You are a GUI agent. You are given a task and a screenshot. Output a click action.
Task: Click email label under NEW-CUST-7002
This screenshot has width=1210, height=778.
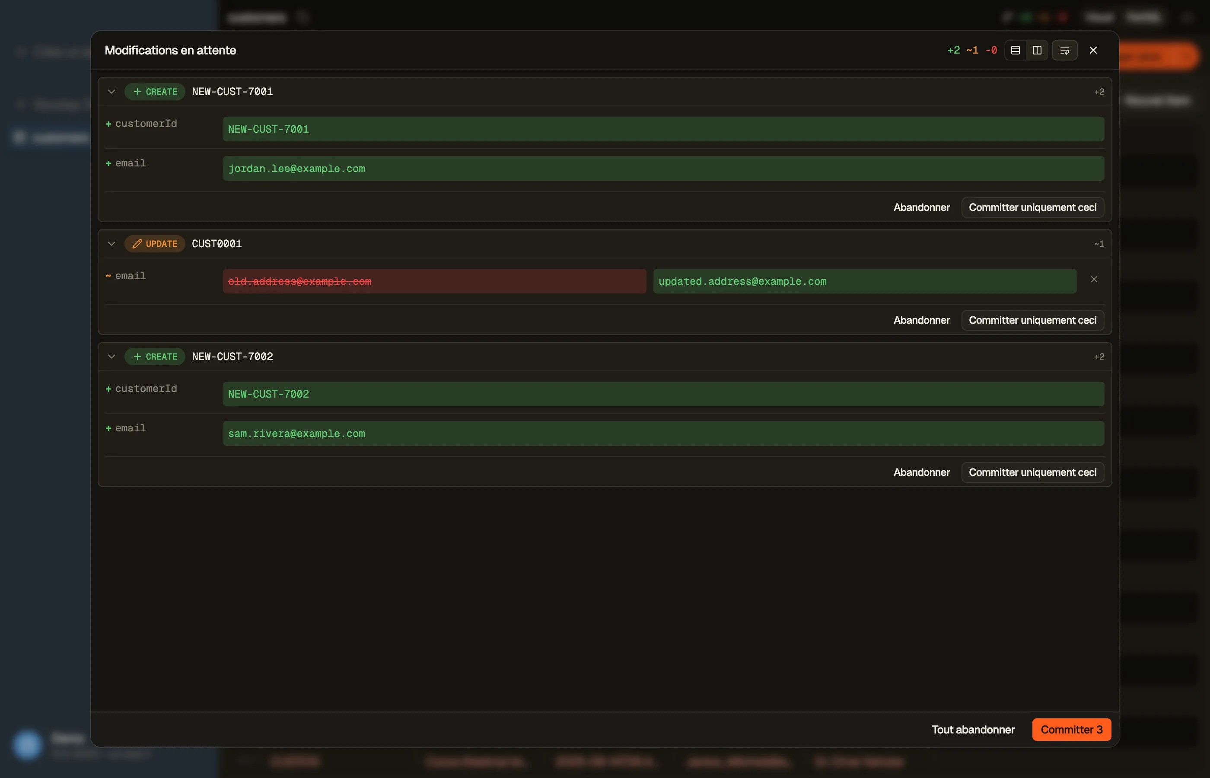[131, 428]
